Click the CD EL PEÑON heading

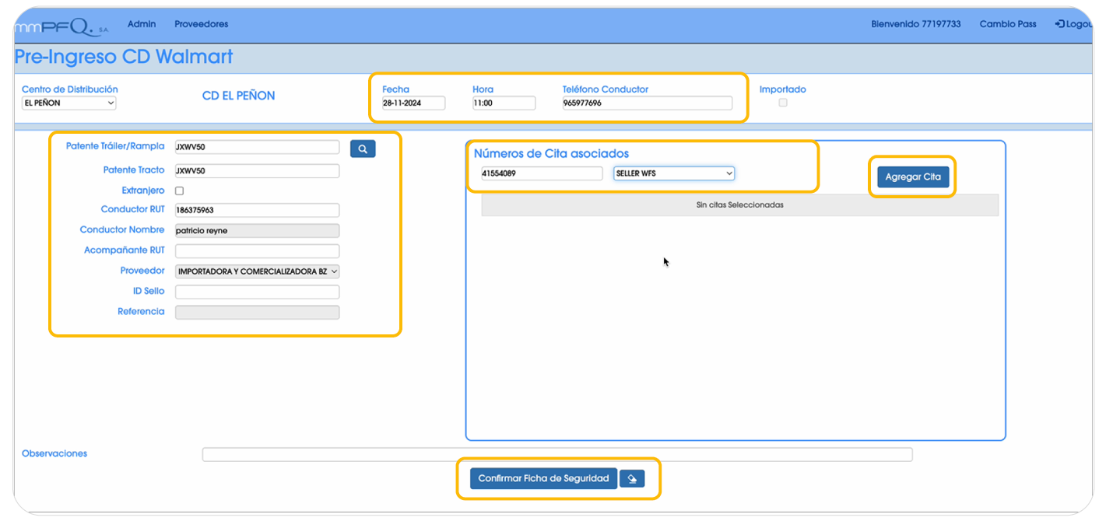click(x=238, y=96)
